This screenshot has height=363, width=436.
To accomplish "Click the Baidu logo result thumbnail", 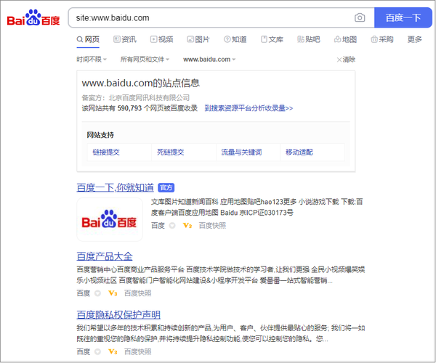I will coord(110,219).
